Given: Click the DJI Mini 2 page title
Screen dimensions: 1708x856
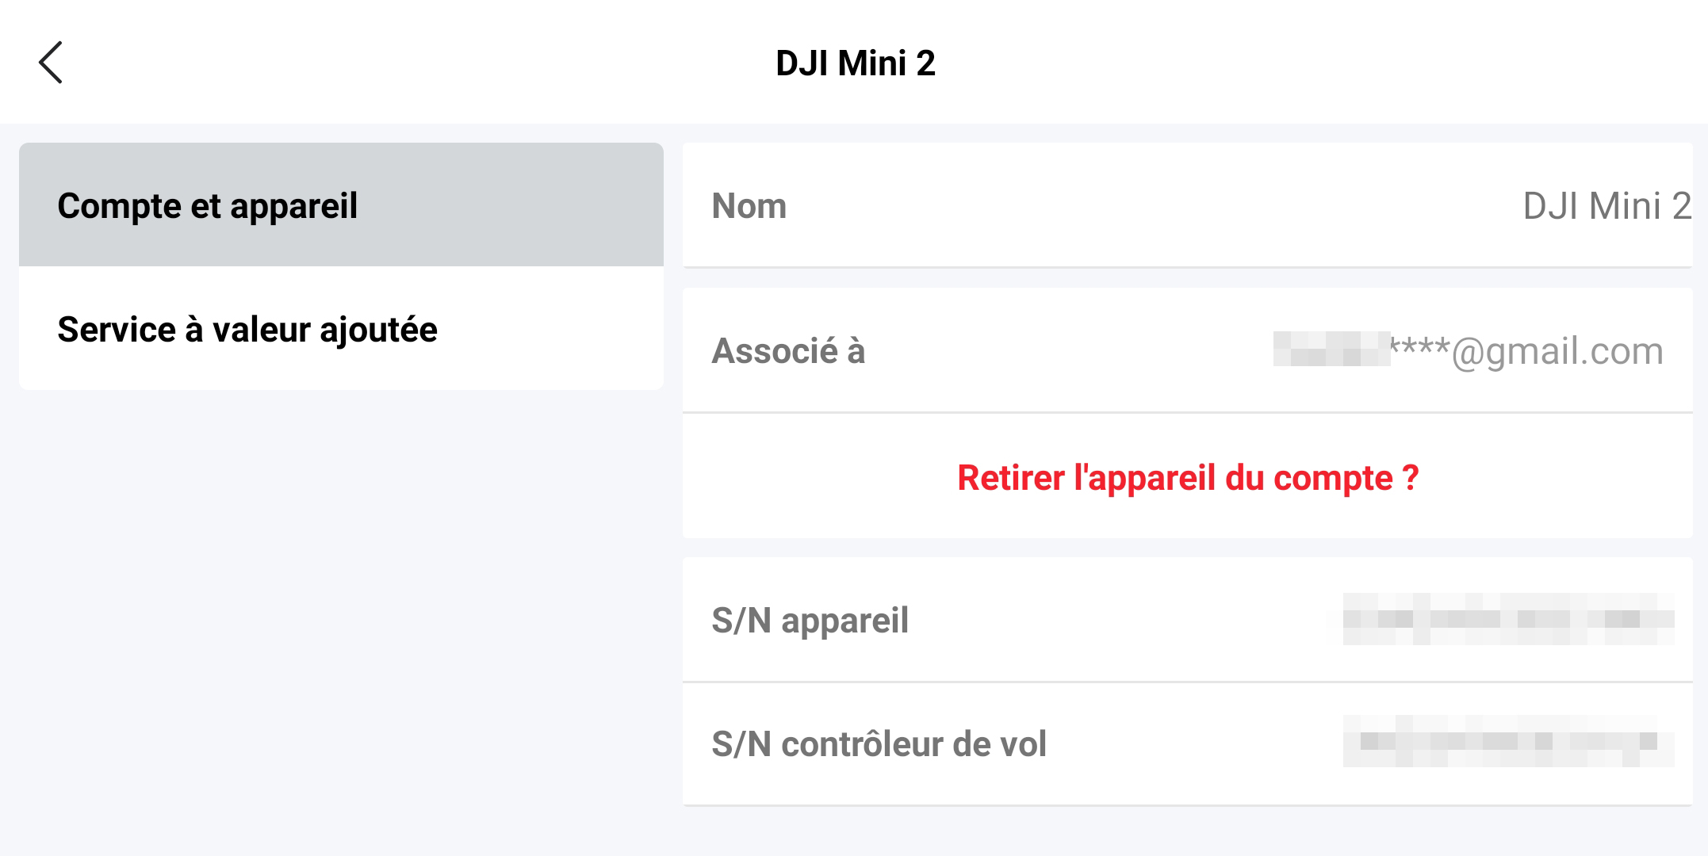Looking at the screenshot, I should click(856, 63).
